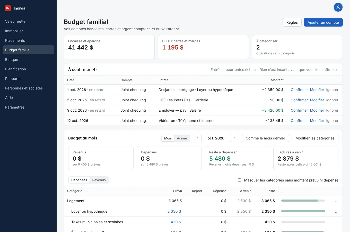This screenshot has height=232, width=350.
Task: Open Rapports in sidebar
Action: coord(28,79)
